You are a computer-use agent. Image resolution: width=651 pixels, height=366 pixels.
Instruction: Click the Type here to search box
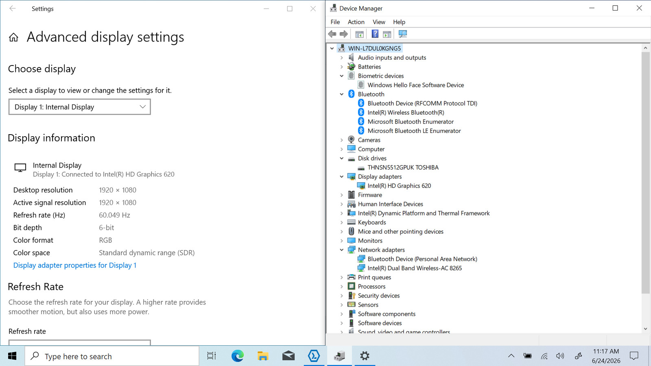click(x=112, y=356)
